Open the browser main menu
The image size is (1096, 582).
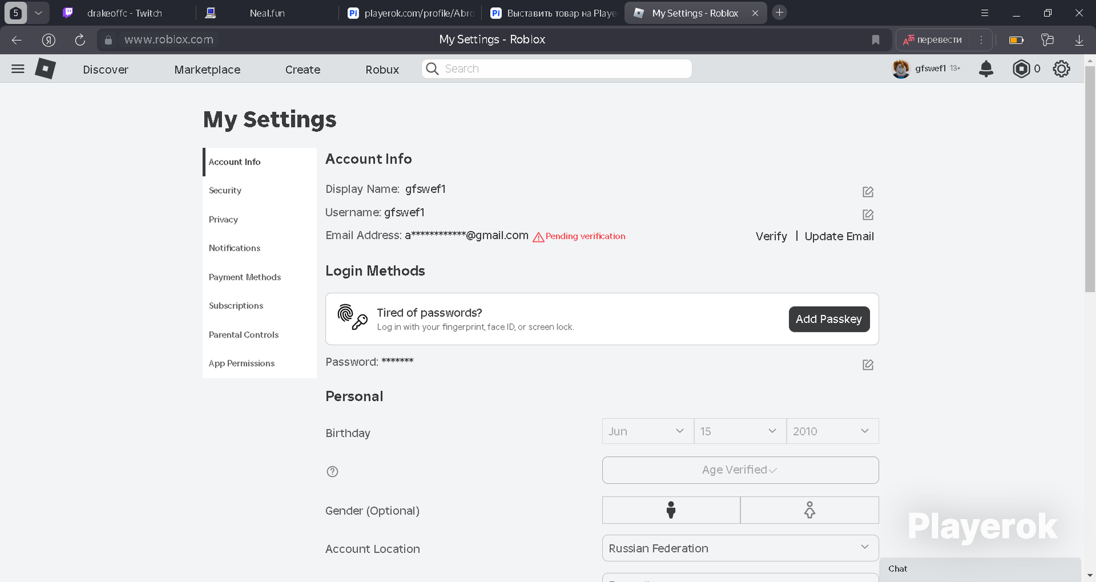(985, 13)
